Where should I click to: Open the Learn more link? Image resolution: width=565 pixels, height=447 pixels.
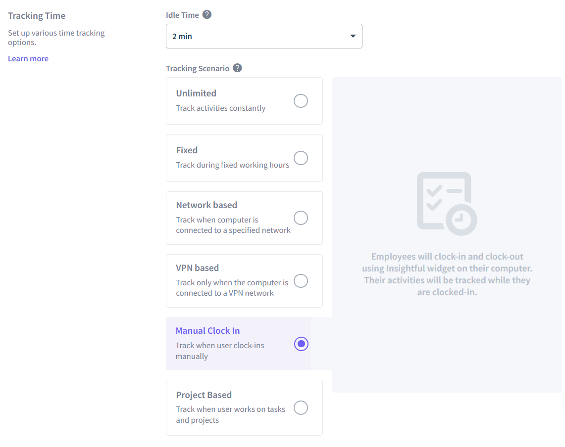28,59
